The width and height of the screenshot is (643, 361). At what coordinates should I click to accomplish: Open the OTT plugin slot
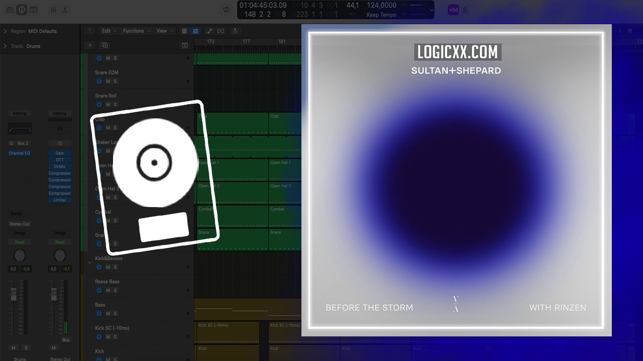(x=60, y=160)
